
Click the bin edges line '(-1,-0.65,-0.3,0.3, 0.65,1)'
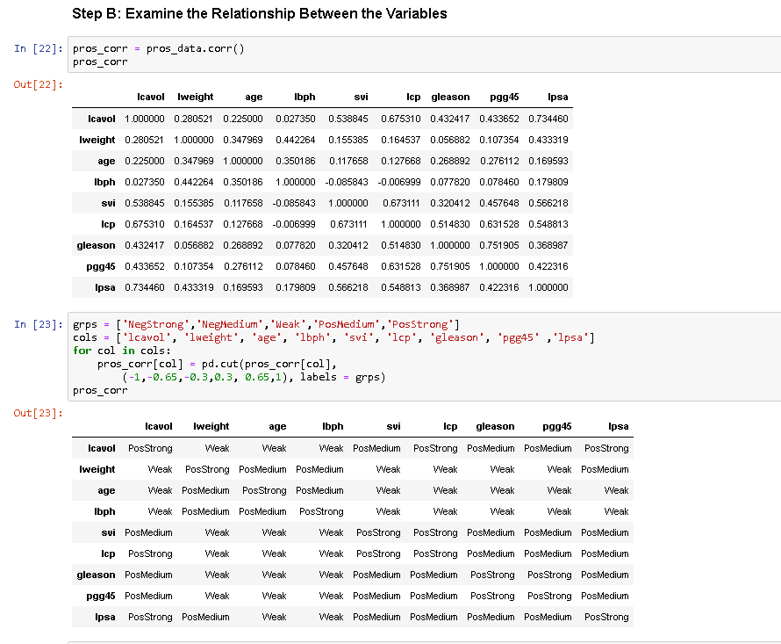point(206,377)
